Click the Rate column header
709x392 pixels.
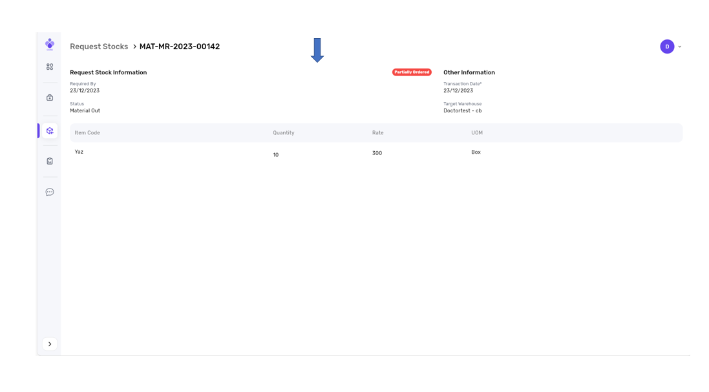[x=377, y=133]
